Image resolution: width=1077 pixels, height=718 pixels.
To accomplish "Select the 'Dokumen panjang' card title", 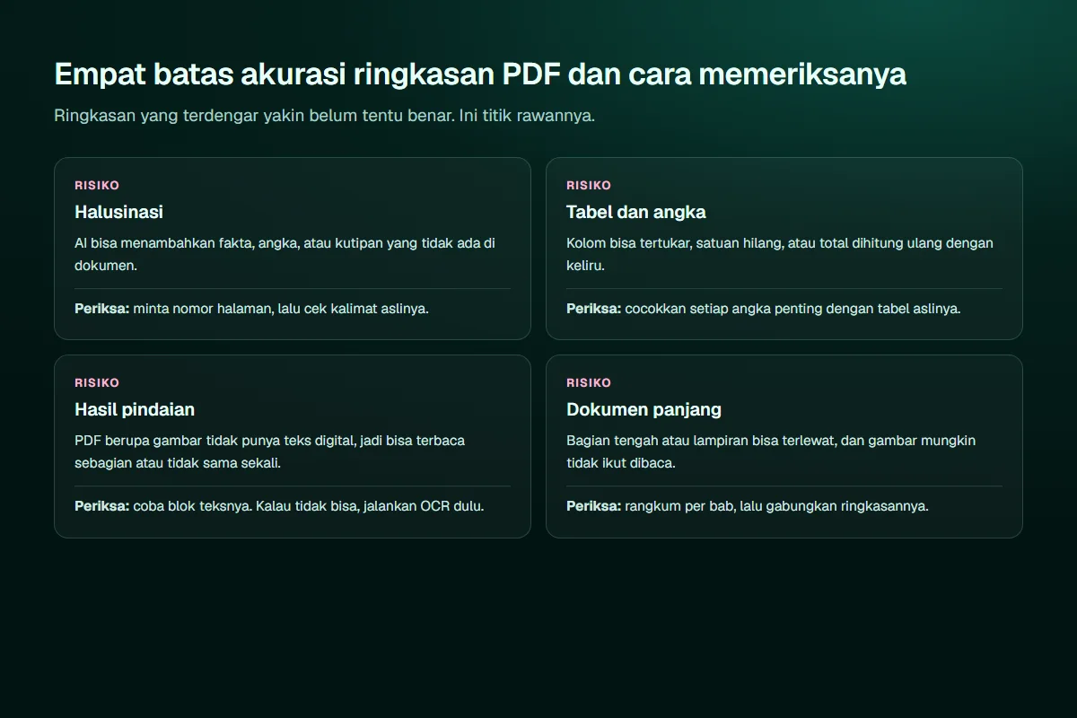I will (x=644, y=409).
